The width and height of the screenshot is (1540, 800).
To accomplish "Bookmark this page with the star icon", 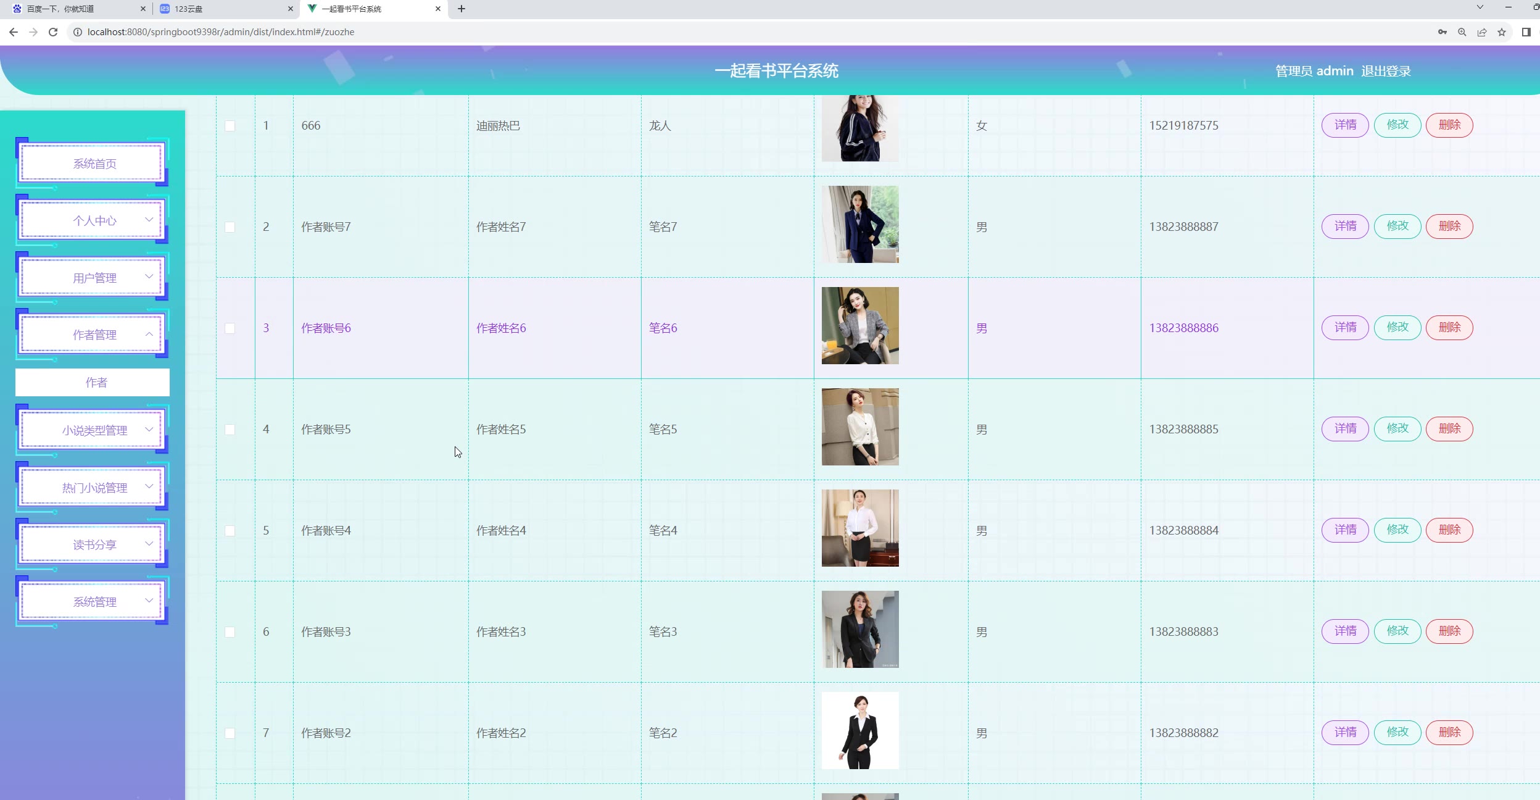I will click(x=1502, y=32).
